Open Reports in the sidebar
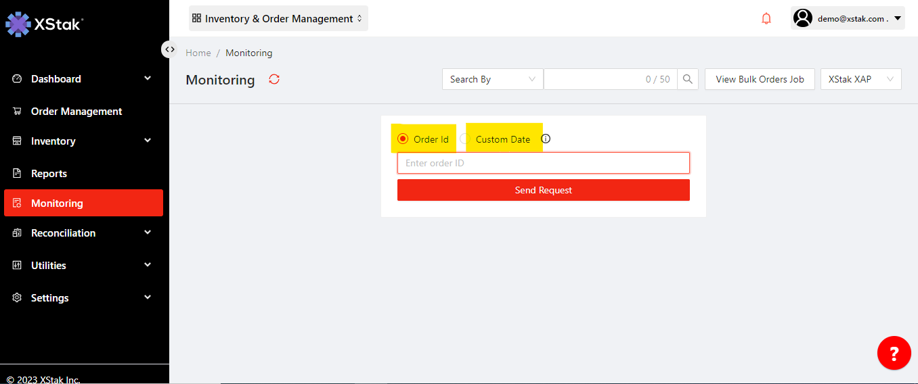Image resolution: width=918 pixels, height=384 pixels. click(x=49, y=174)
